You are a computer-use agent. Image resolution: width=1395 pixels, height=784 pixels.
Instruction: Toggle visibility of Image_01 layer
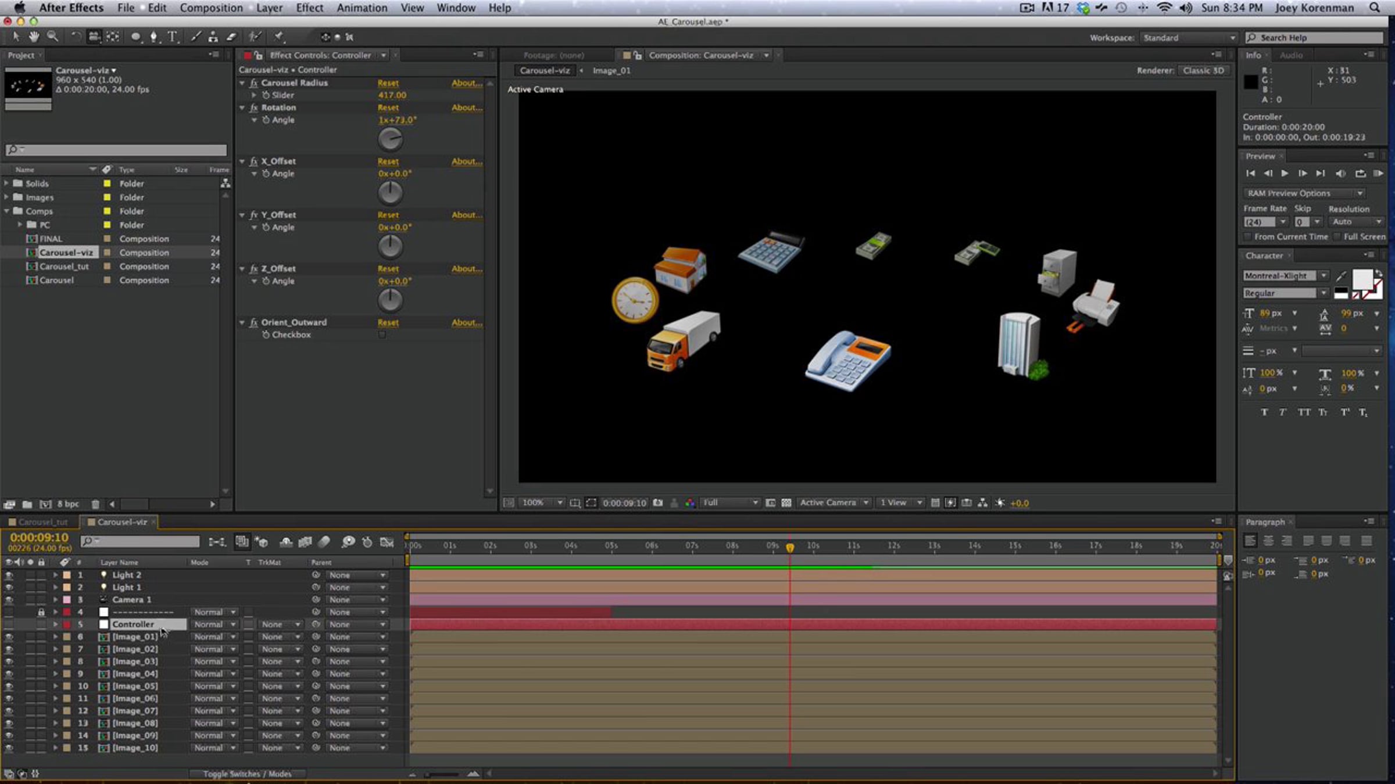click(x=9, y=637)
